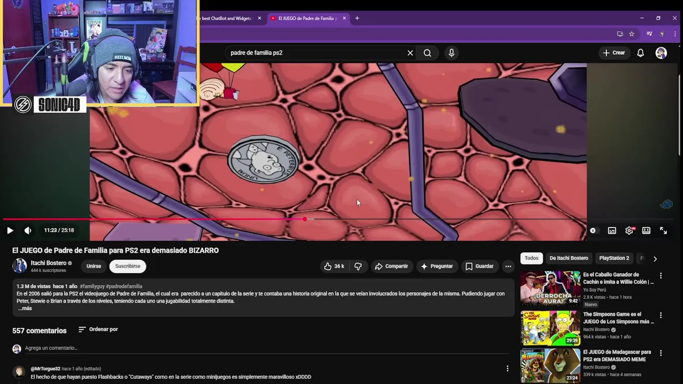683x384 pixels.
Task: Select the PlayStation 2 chip
Action: tap(614, 258)
